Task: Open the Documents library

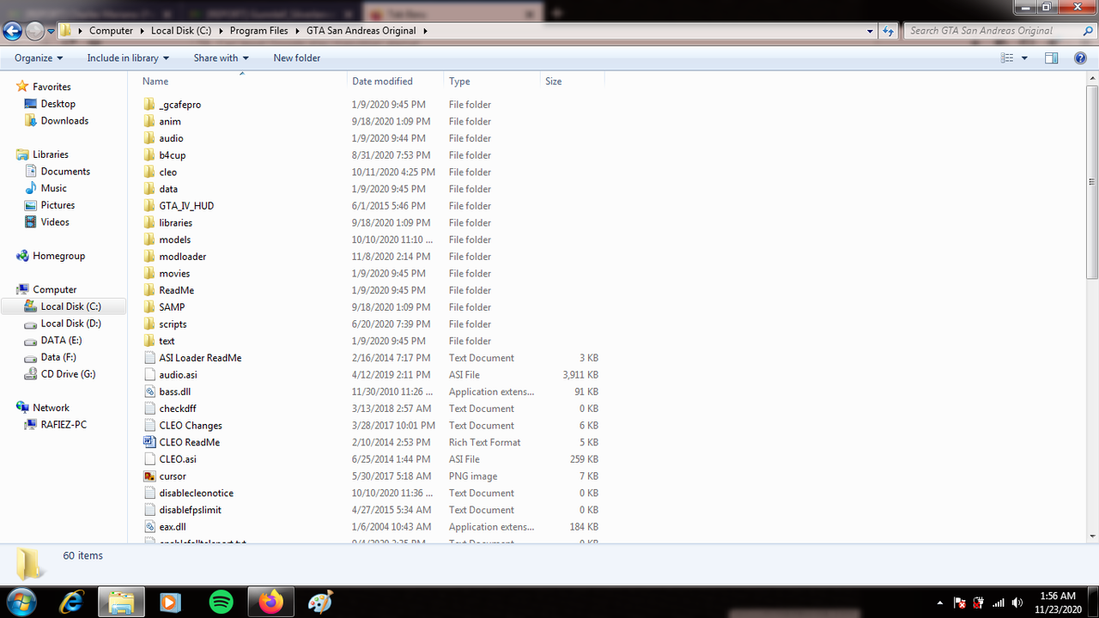Action: click(65, 172)
